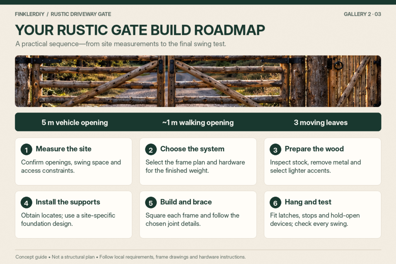
Task: Open the FINKLERDIY breadcrumb
Action: [x=29, y=14]
